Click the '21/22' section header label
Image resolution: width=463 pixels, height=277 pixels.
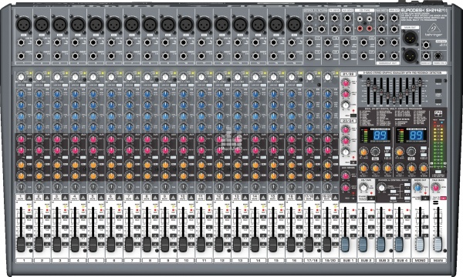[x=349, y=74]
